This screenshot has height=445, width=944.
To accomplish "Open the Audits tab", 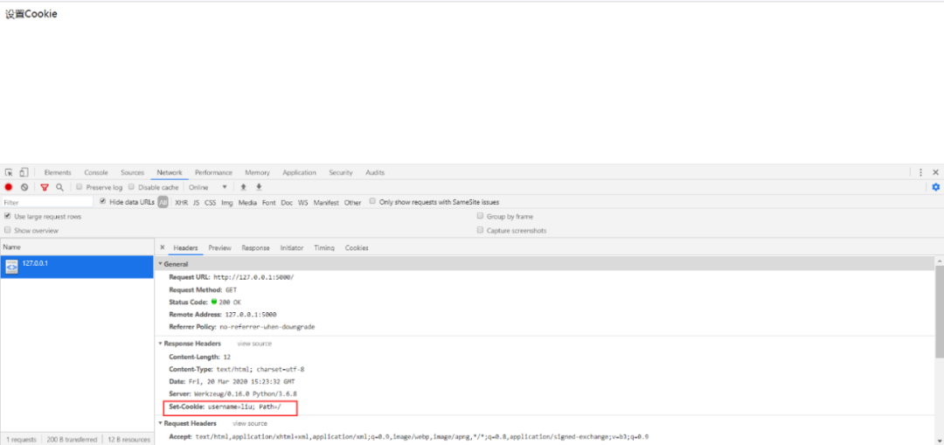I will 375,172.
